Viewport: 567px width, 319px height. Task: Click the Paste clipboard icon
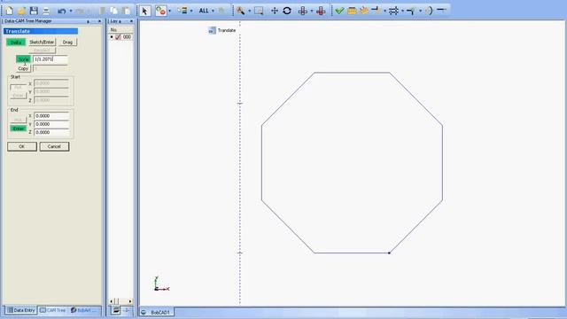[126, 11]
